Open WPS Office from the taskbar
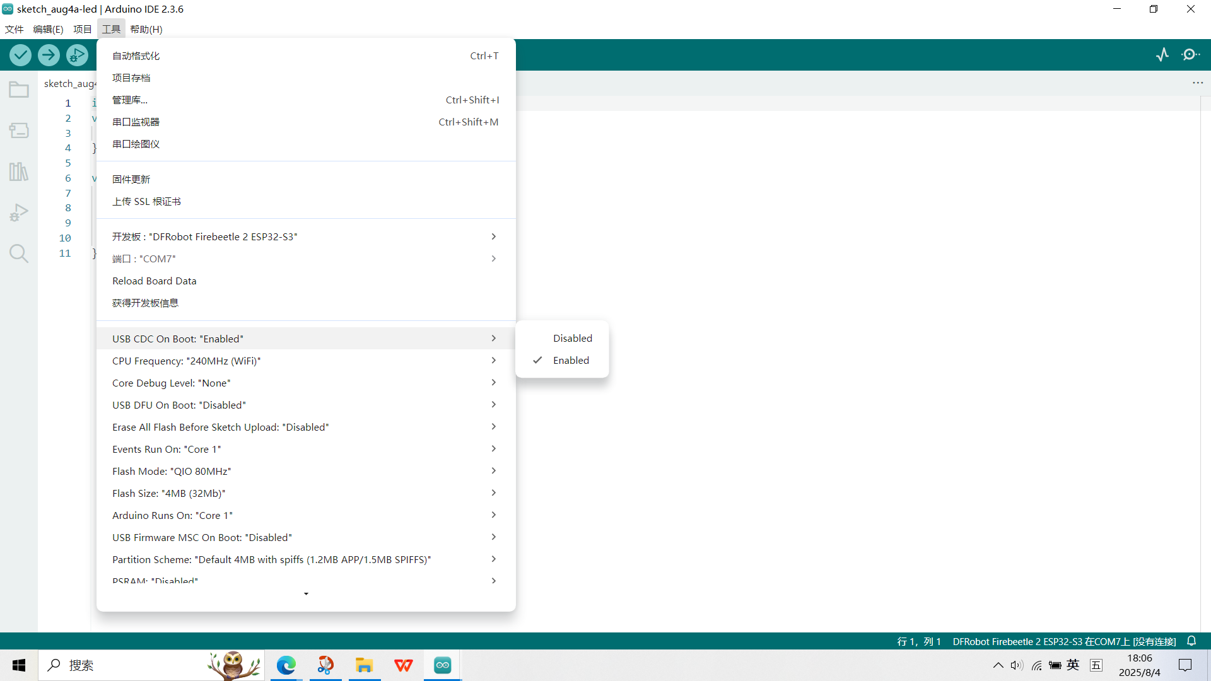 click(404, 665)
